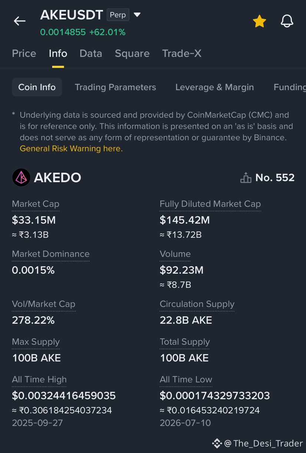Open price alert bell icon
Screen dimensions: 306x453
287,21
